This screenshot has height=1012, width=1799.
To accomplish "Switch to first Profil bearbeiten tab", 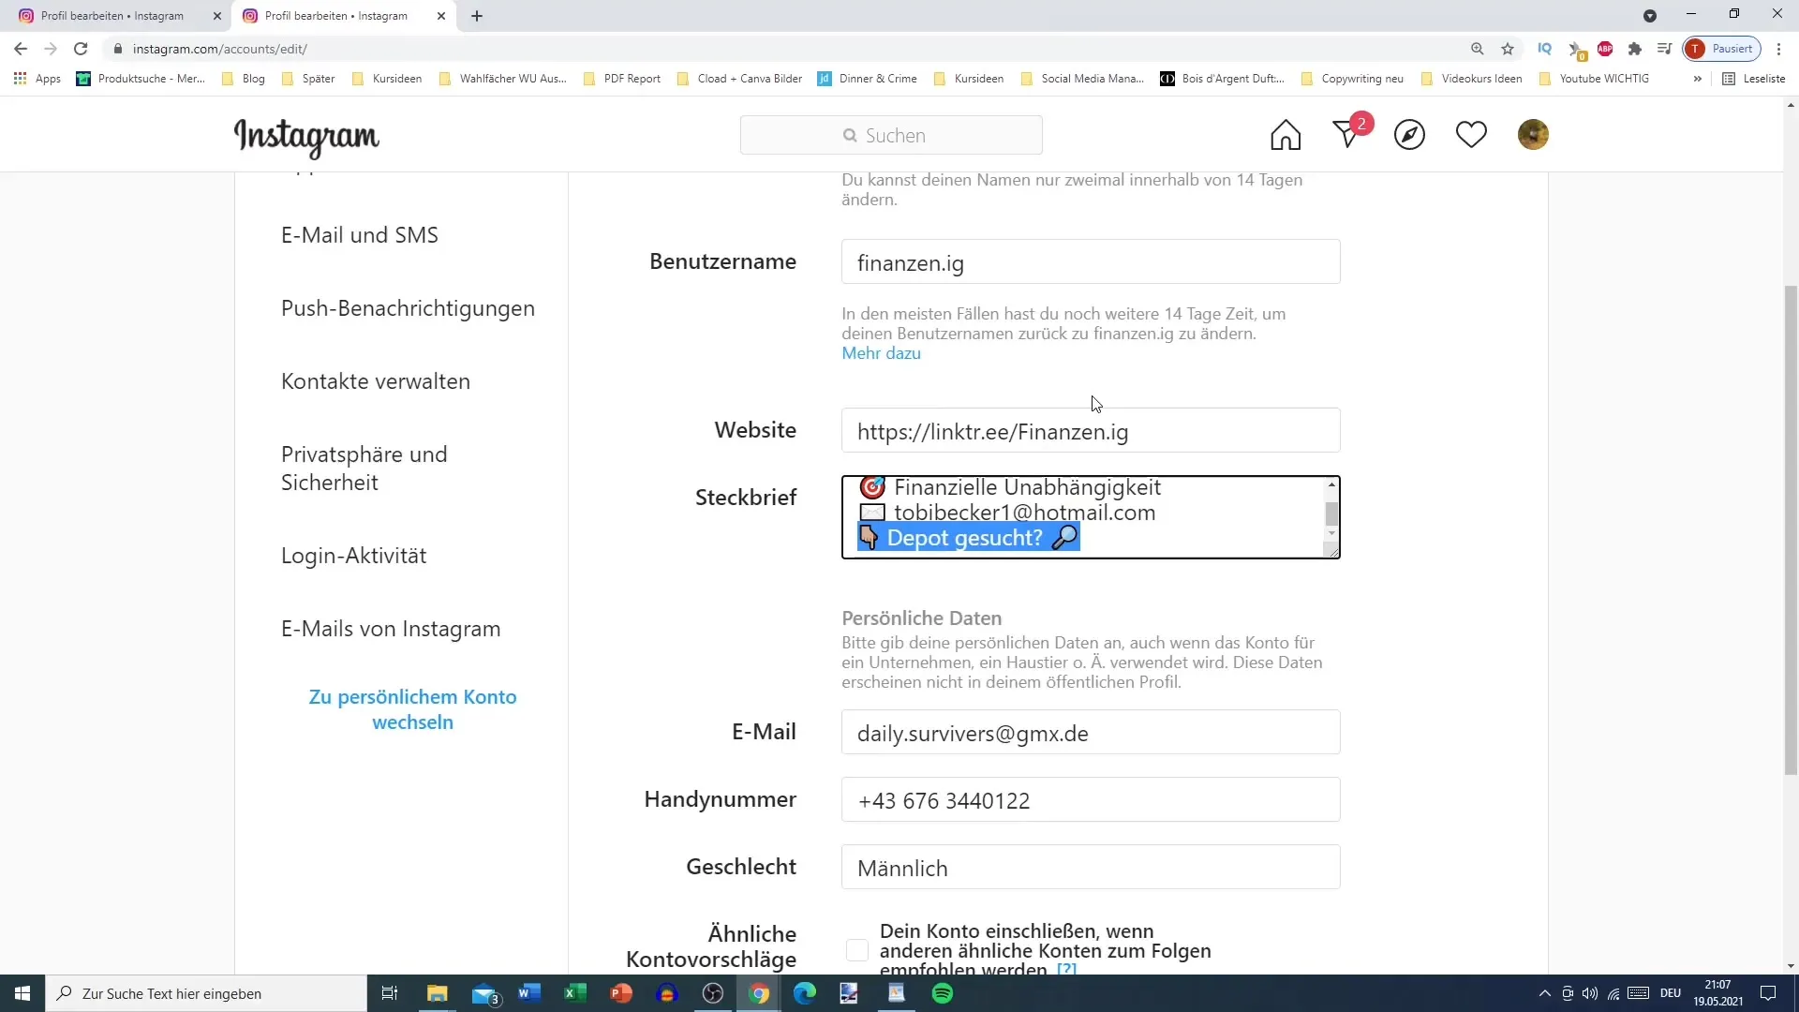I will pyautogui.click(x=112, y=16).
